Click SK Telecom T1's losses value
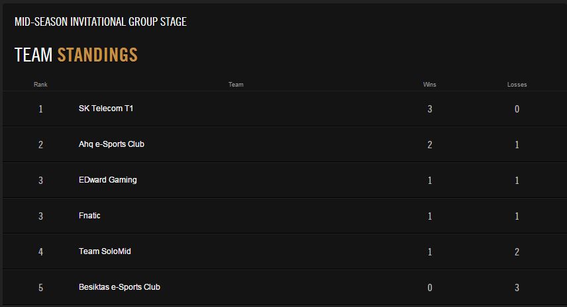Viewport: 567px width, 307px height. [x=517, y=109]
